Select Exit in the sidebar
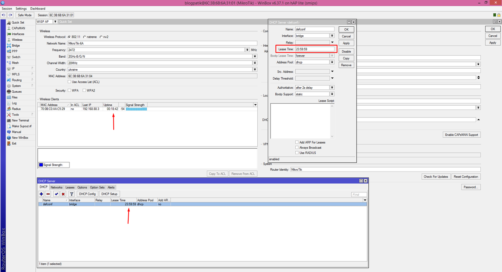502x272 pixels. click(x=14, y=143)
